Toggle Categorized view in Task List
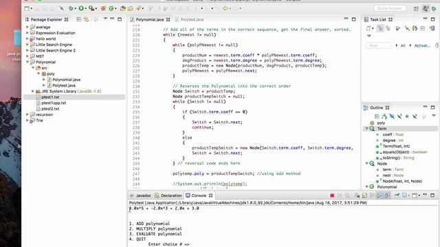The height and width of the screenshot is (247, 440). [380, 28]
